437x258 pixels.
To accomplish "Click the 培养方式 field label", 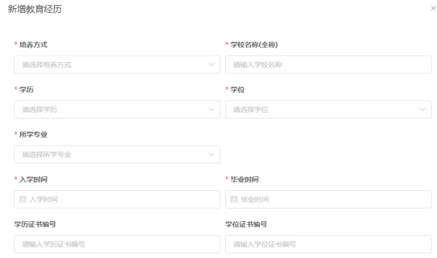I will 33,45.
